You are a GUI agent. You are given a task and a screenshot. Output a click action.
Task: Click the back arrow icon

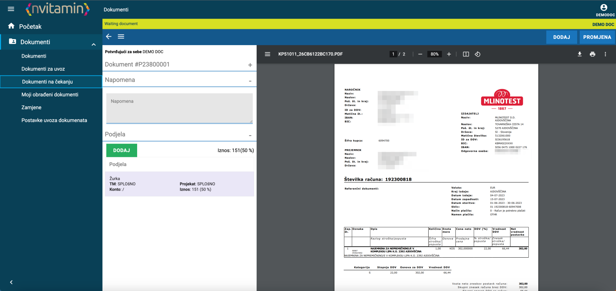pyautogui.click(x=109, y=36)
